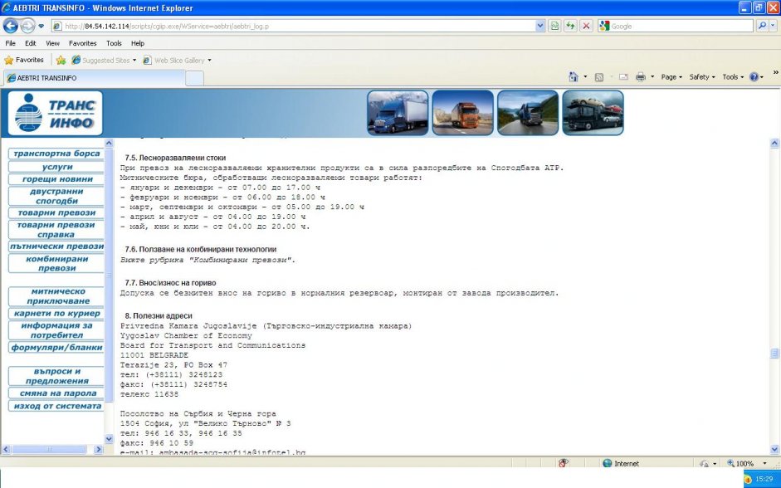Click the 'изход от системата' sidebar button

pos(56,406)
